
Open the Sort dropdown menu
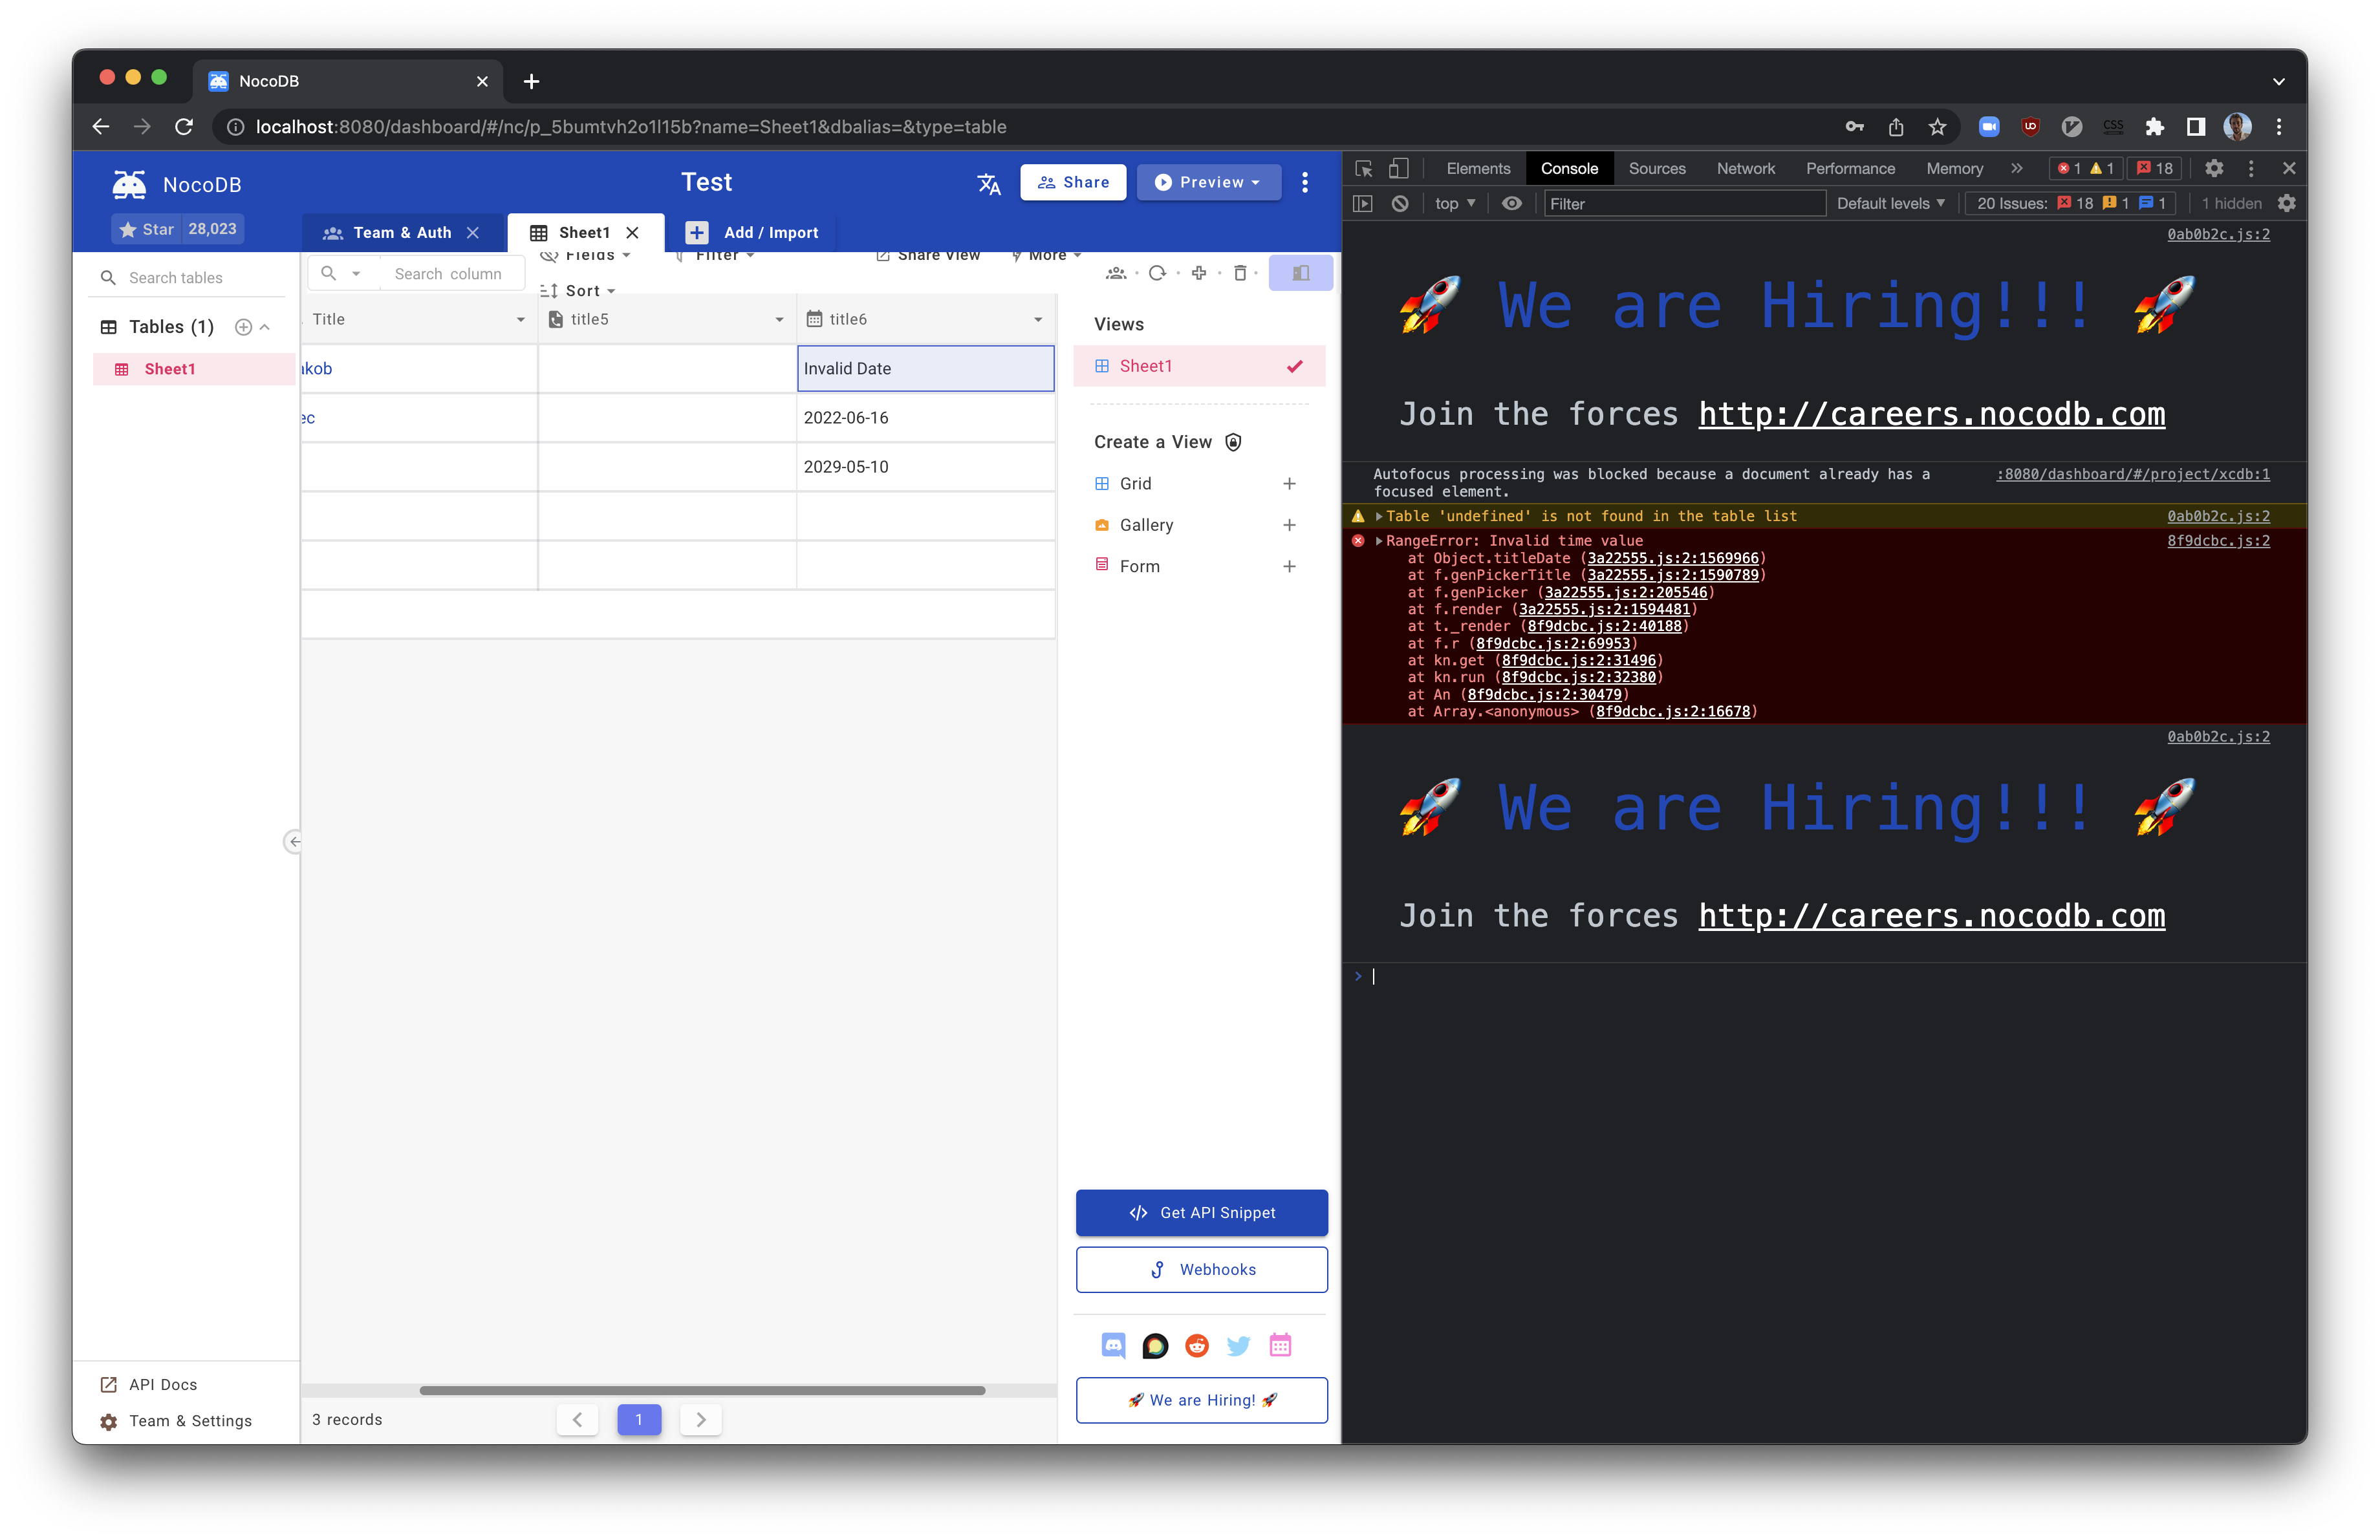click(578, 291)
